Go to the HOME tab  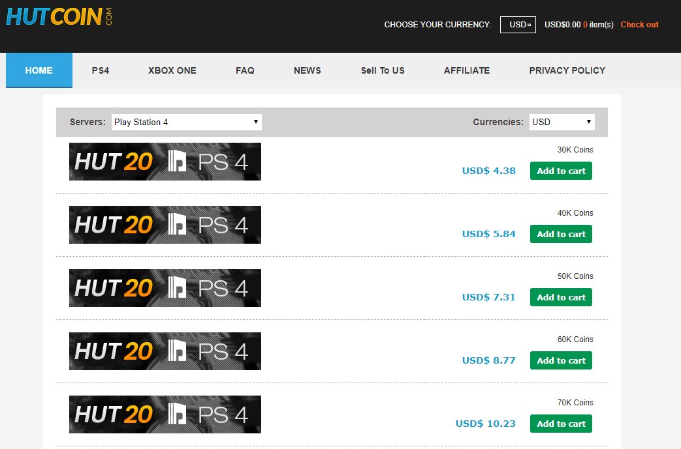pyautogui.click(x=39, y=70)
